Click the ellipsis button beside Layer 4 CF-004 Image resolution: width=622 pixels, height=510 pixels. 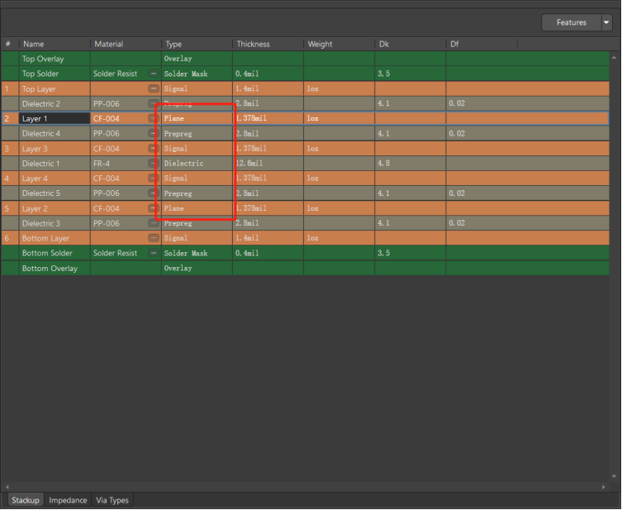coord(153,179)
